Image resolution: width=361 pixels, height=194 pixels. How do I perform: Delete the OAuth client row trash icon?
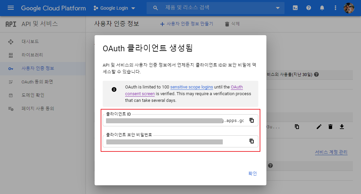click(x=330, y=127)
